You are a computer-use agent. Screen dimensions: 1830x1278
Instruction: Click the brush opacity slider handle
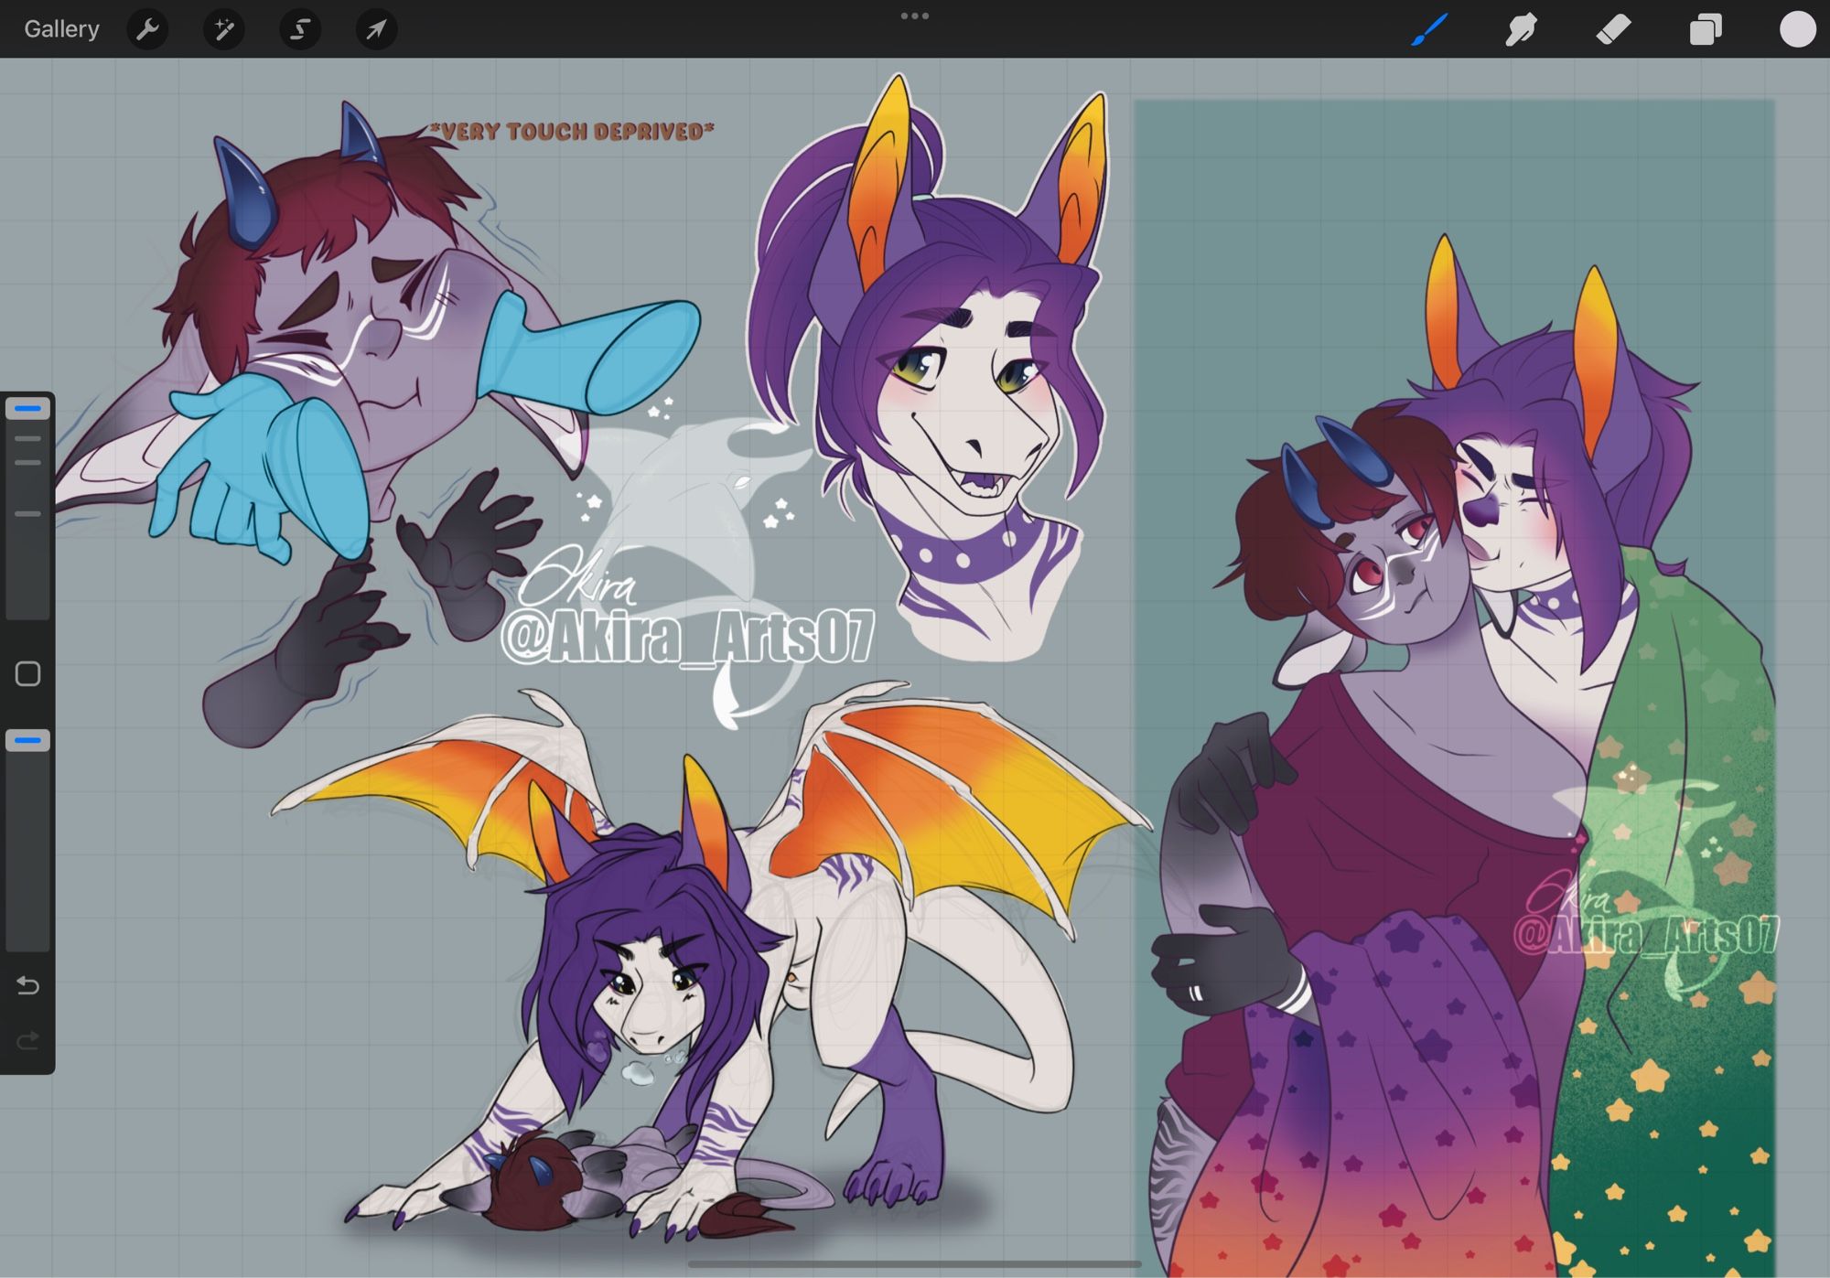coord(27,739)
